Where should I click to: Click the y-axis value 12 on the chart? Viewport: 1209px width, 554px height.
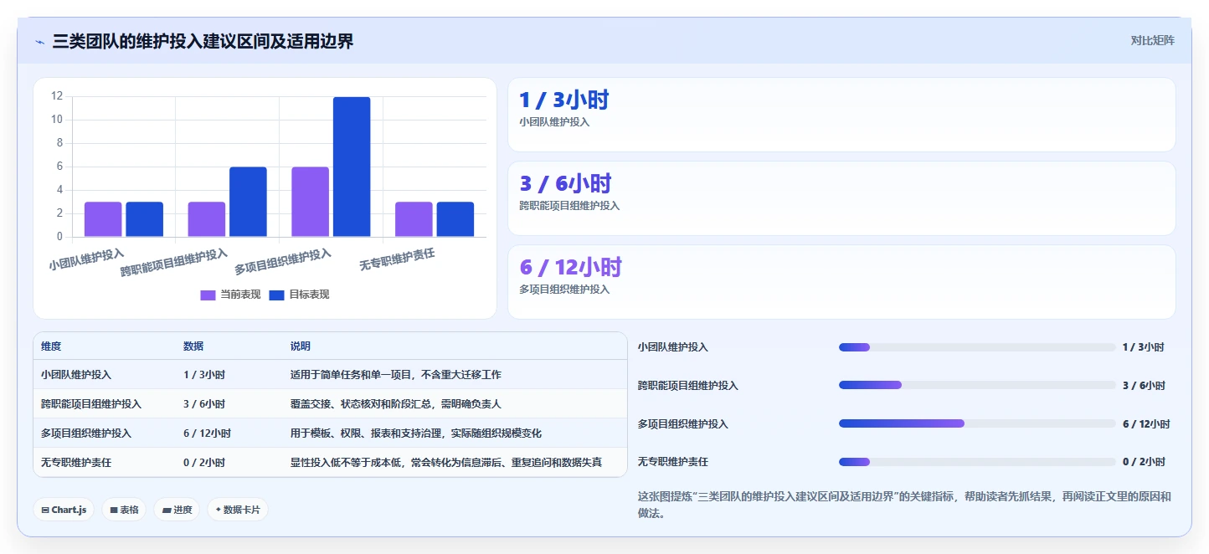coord(57,96)
